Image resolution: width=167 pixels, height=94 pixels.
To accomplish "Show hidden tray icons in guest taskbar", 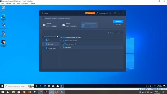I will coord(144,86).
